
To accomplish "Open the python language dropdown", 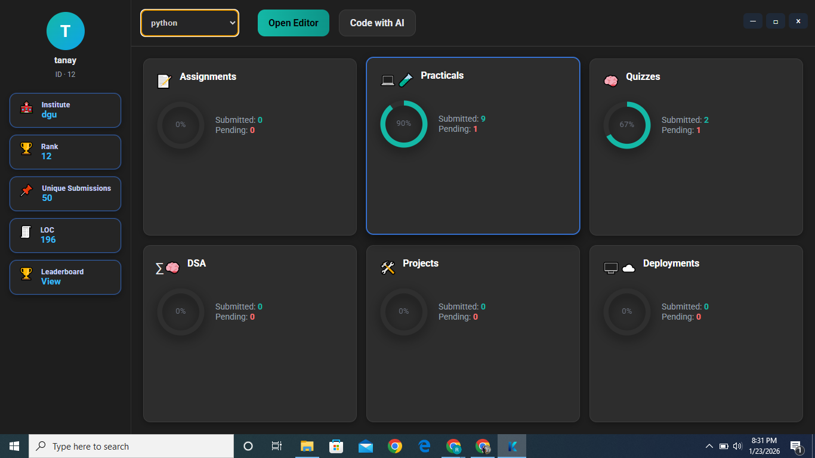I will (x=190, y=23).
